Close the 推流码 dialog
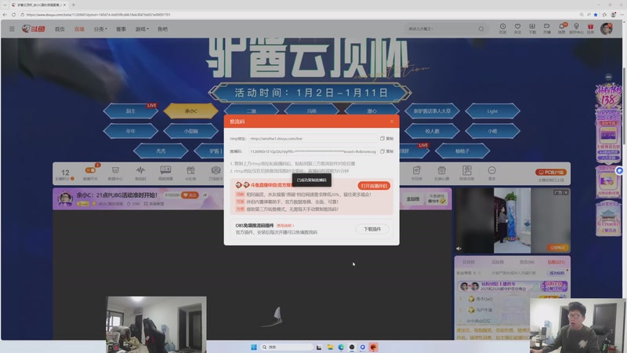Image resolution: width=627 pixels, height=353 pixels. coord(392,122)
